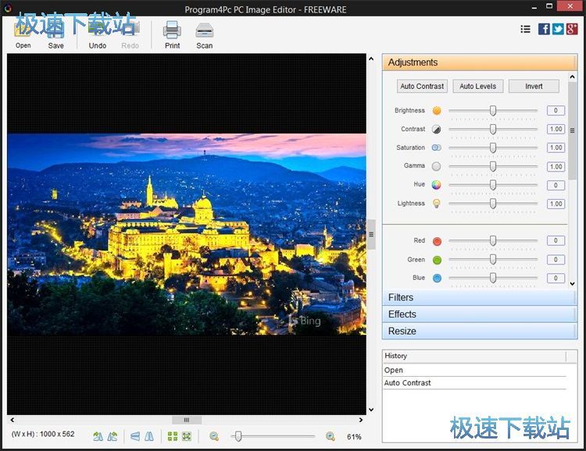Rotate image left using rotate icon
The width and height of the screenshot is (586, 451).
[98, 437]
